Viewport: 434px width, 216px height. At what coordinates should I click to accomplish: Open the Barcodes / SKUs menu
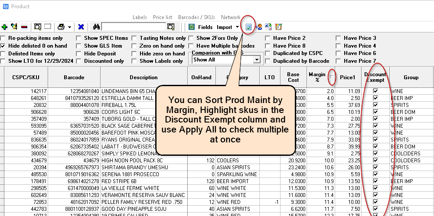click(x=196, y=17)
